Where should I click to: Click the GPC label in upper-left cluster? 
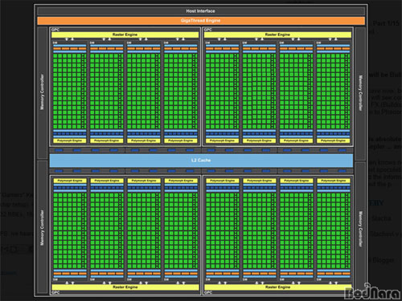click(x=55, y=30)
